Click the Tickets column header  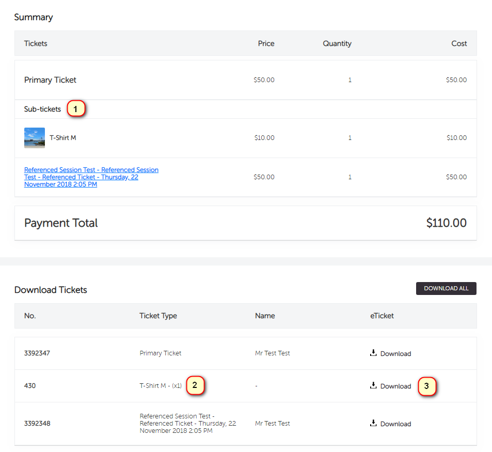tap(36, 43)
